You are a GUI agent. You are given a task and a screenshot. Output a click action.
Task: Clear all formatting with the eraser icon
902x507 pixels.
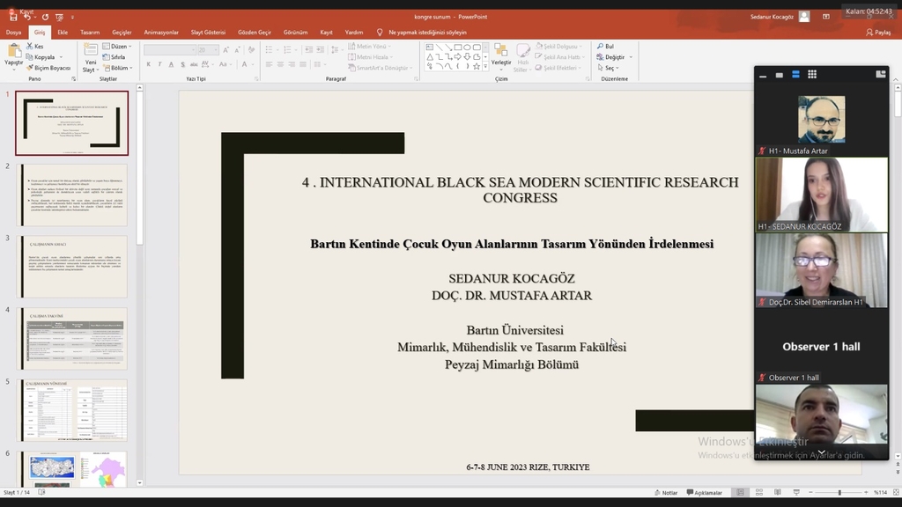click(x=251, y=50)
